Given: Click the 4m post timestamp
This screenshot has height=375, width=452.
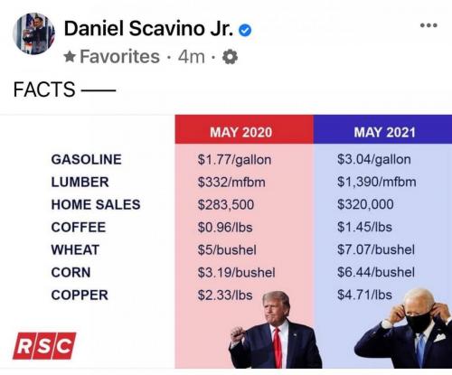Looking at the screenshot, I should (192, 57).
